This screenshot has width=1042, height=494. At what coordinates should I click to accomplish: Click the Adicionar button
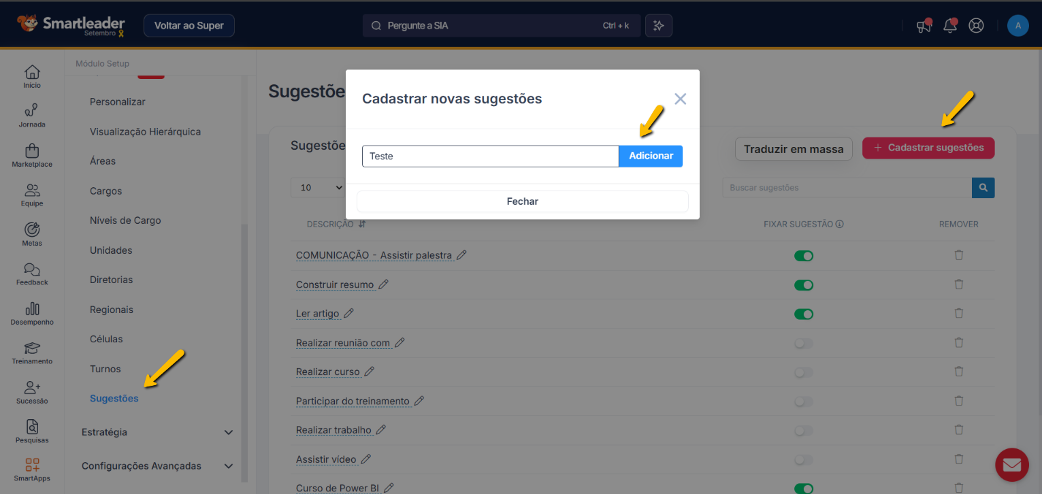[x=651, y=156]
